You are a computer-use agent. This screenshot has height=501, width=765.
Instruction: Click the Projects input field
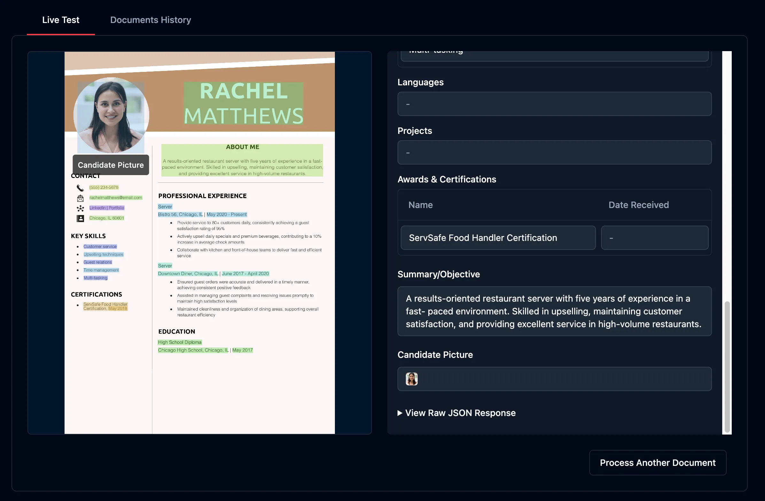(x=554, y=153)
